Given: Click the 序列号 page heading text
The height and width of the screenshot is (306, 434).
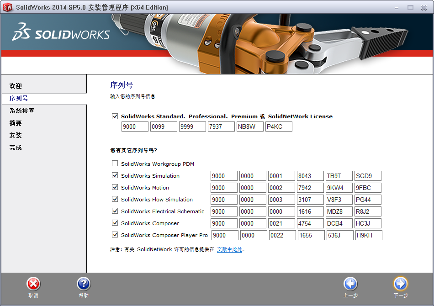Looking at the screenshot, I should [122, 85].
